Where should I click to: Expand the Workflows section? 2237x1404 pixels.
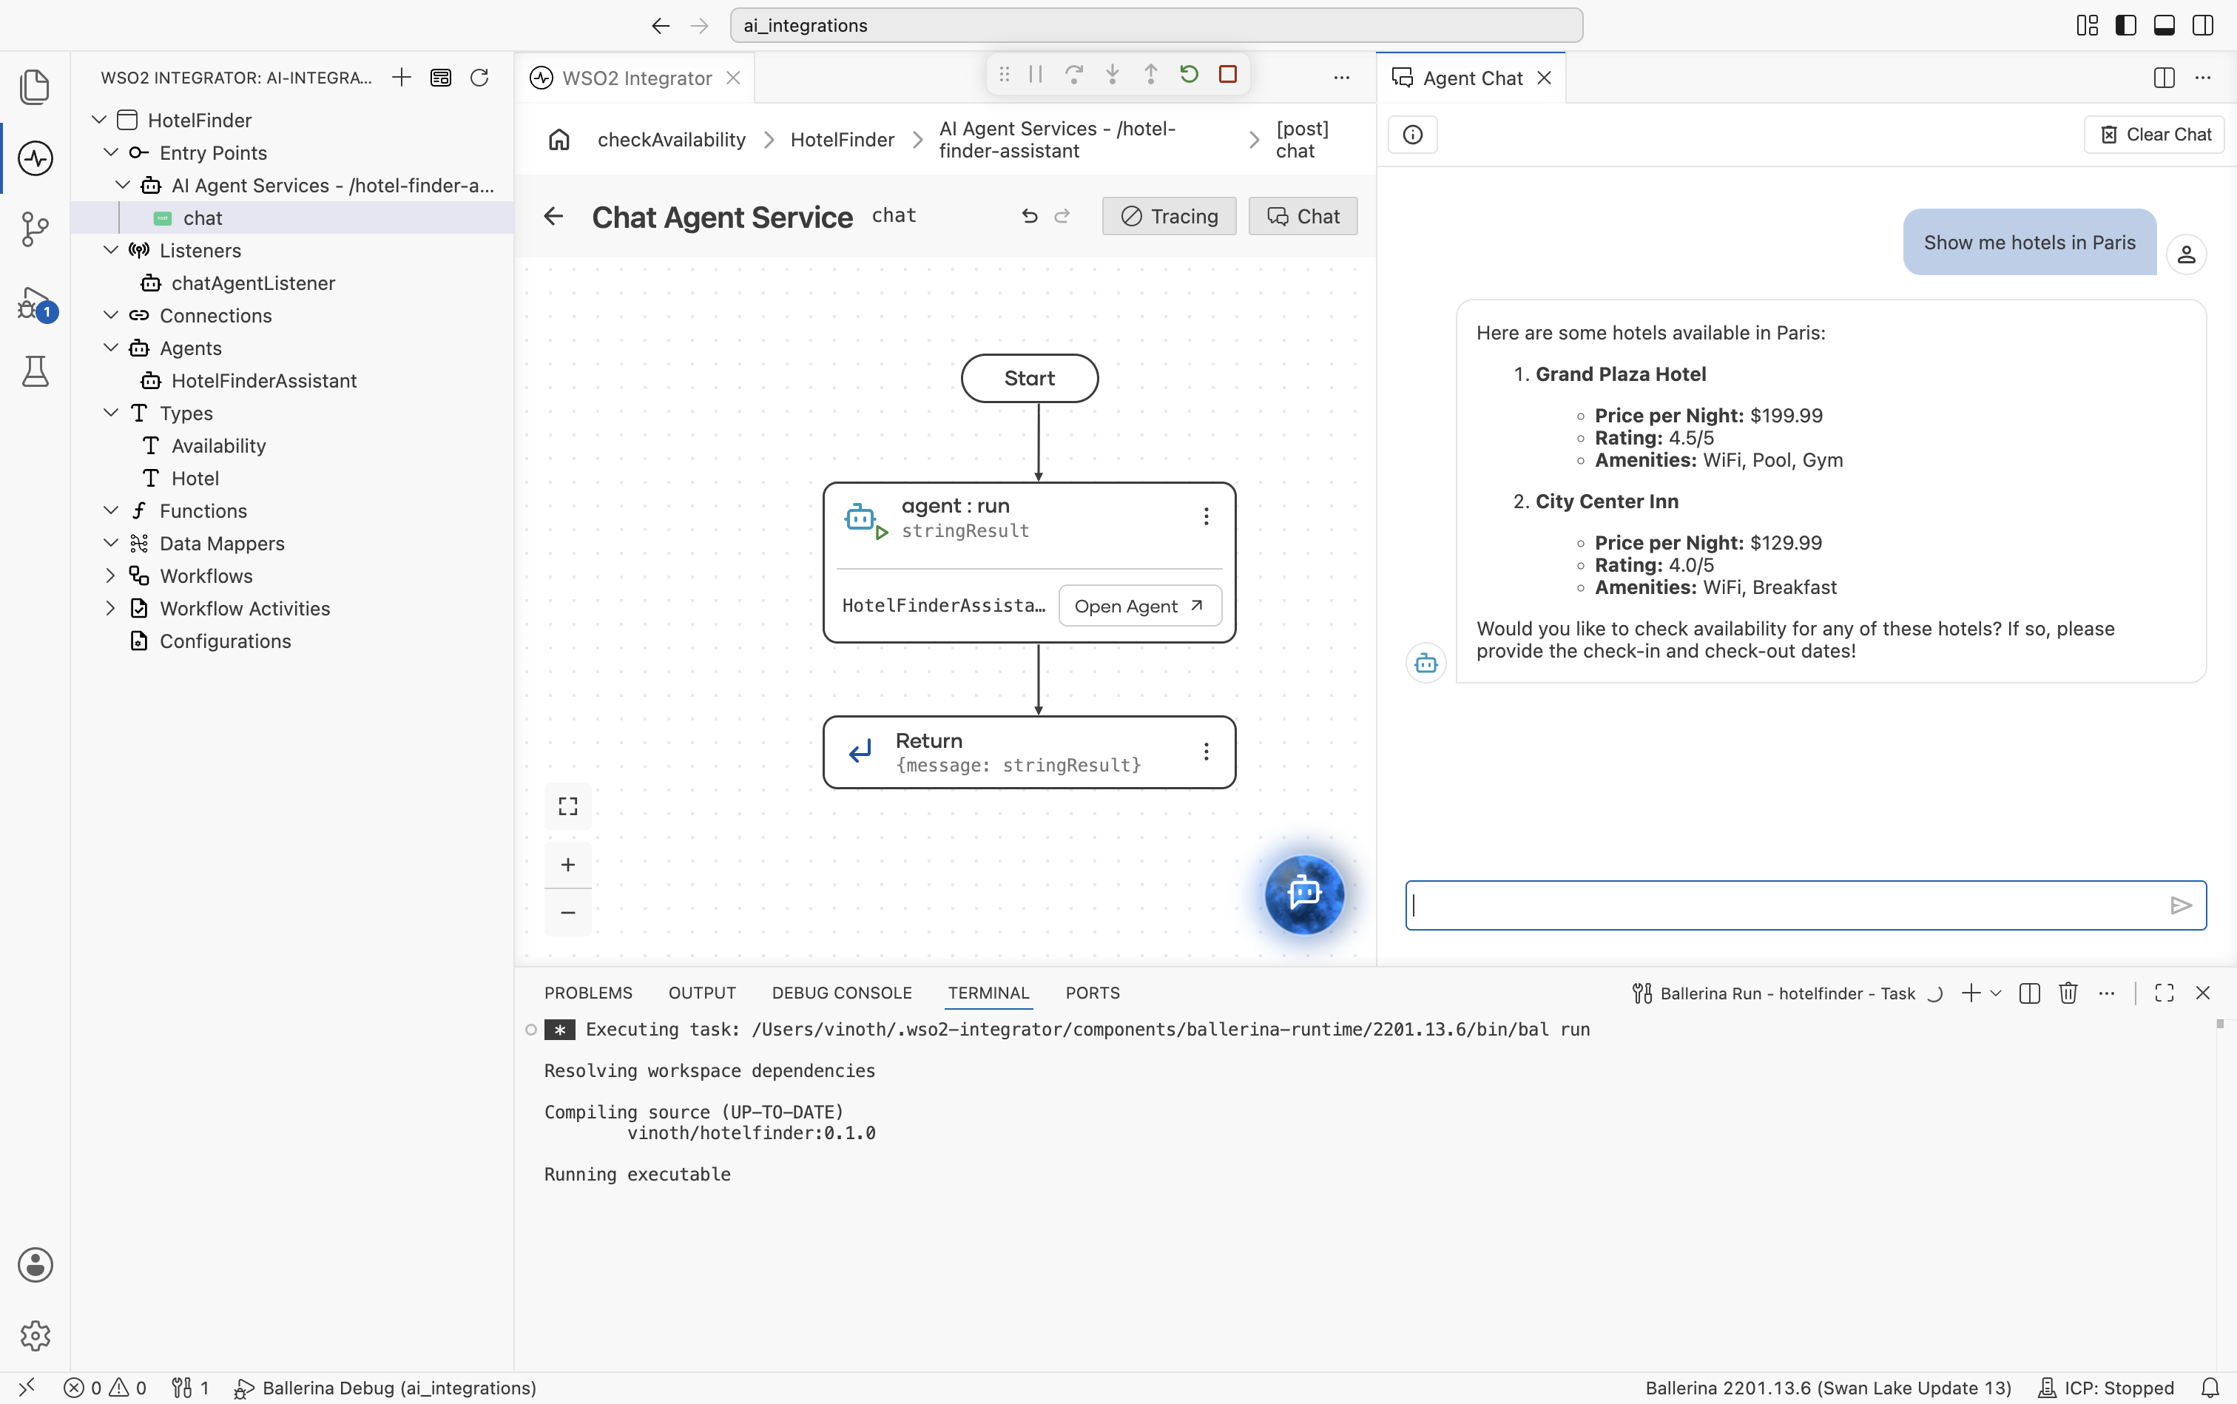pyautogui.click(x=110, y=576)
